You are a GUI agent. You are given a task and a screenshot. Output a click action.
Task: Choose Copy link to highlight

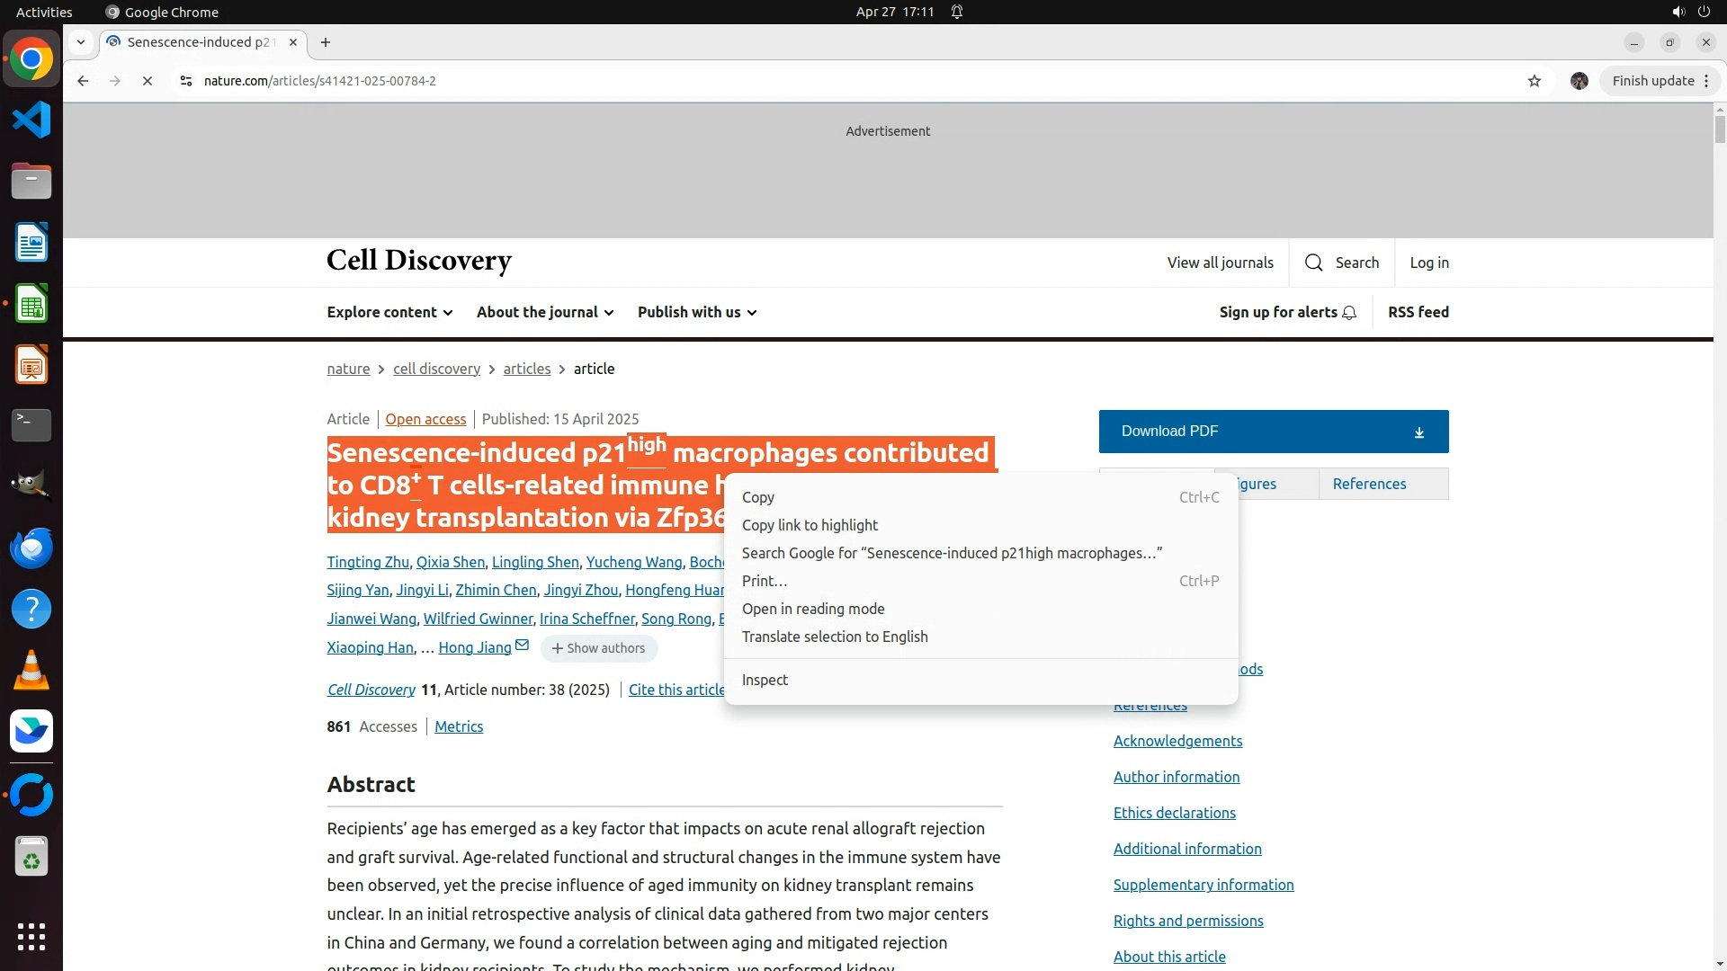(x=810, y=525)
